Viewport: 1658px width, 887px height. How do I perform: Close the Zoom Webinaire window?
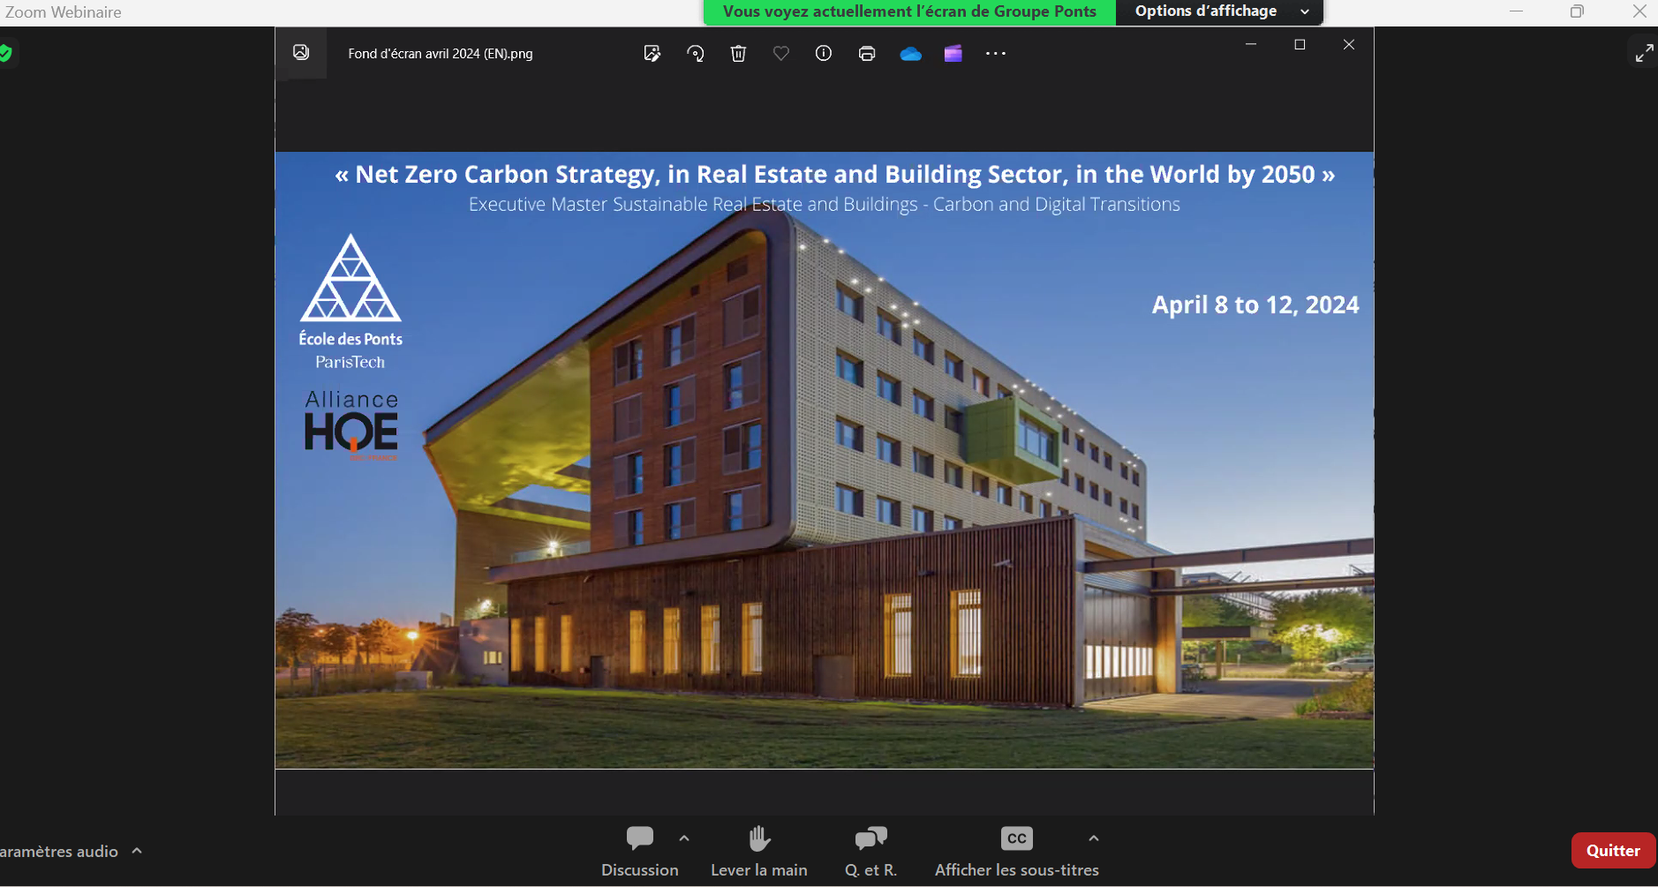(1639, 11)
